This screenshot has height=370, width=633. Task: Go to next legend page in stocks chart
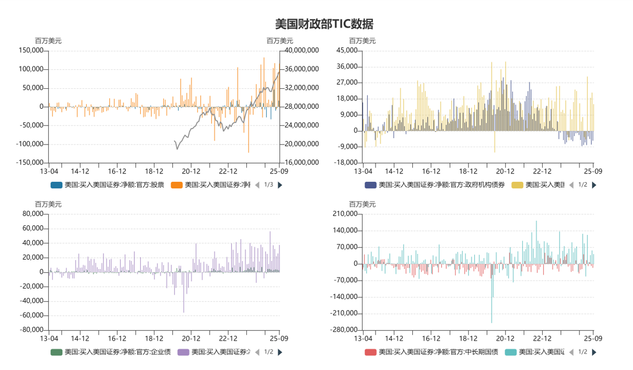click(x=280, y=185)
